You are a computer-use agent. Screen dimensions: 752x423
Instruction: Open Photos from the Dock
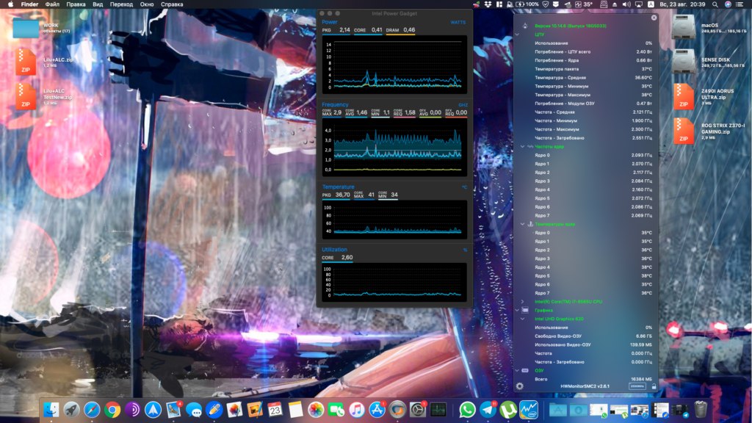pyautogui.click(x=316, y=410)
